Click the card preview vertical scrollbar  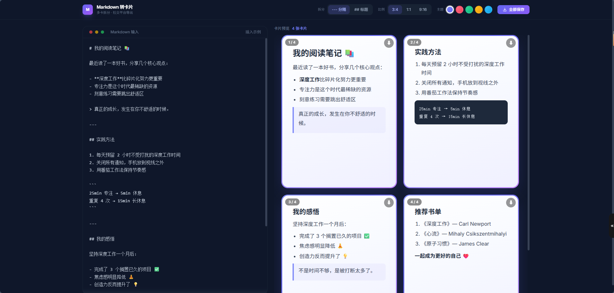tap(528, 142)
